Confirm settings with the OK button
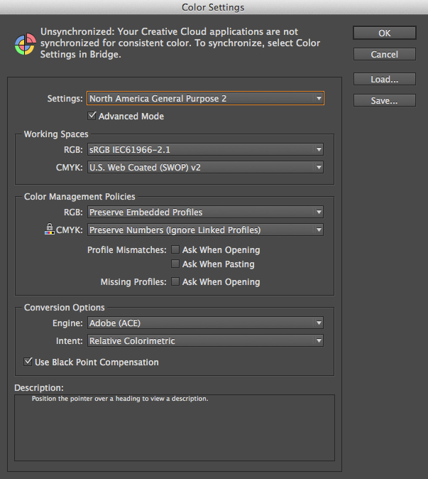This screenshot has width=428, height=479. click(x=385, y=33)
